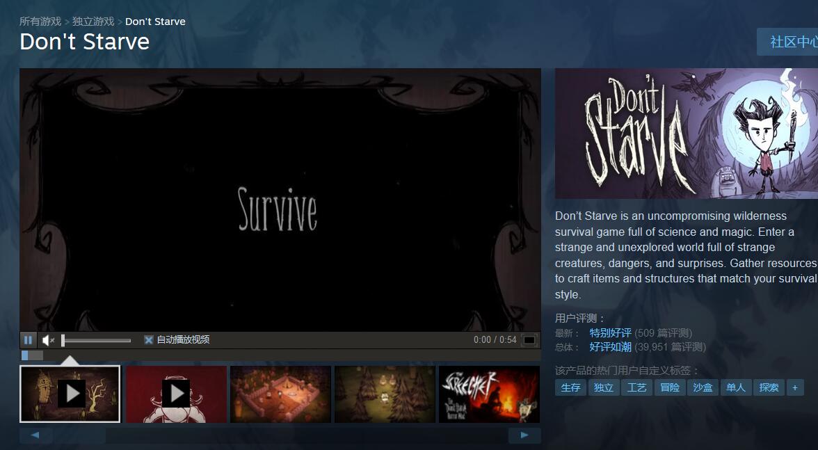Viewport: 818px width, 450px height.
Task: Click the 0:00 / 0:54 time display
Action: click(x=495, y=340)
